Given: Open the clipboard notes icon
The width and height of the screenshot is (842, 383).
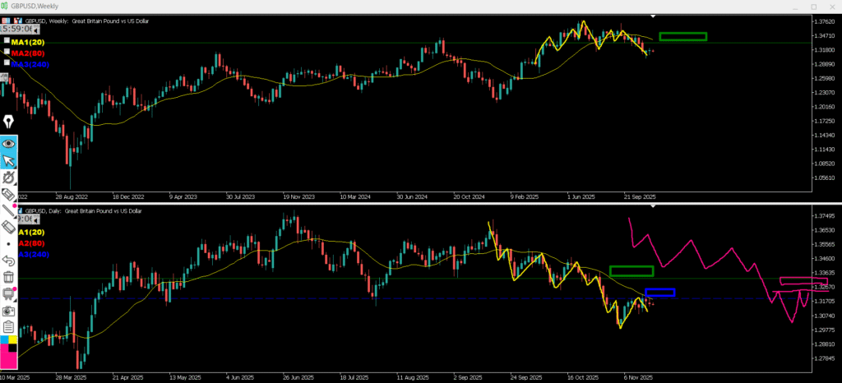Looking at the screenshot, I should (x=9, y=327).
